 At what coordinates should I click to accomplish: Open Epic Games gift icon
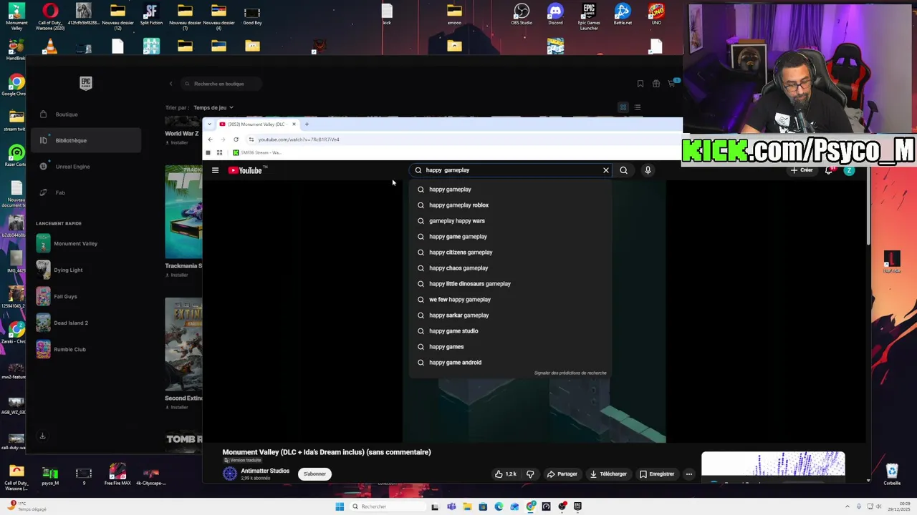click(656, 84)
